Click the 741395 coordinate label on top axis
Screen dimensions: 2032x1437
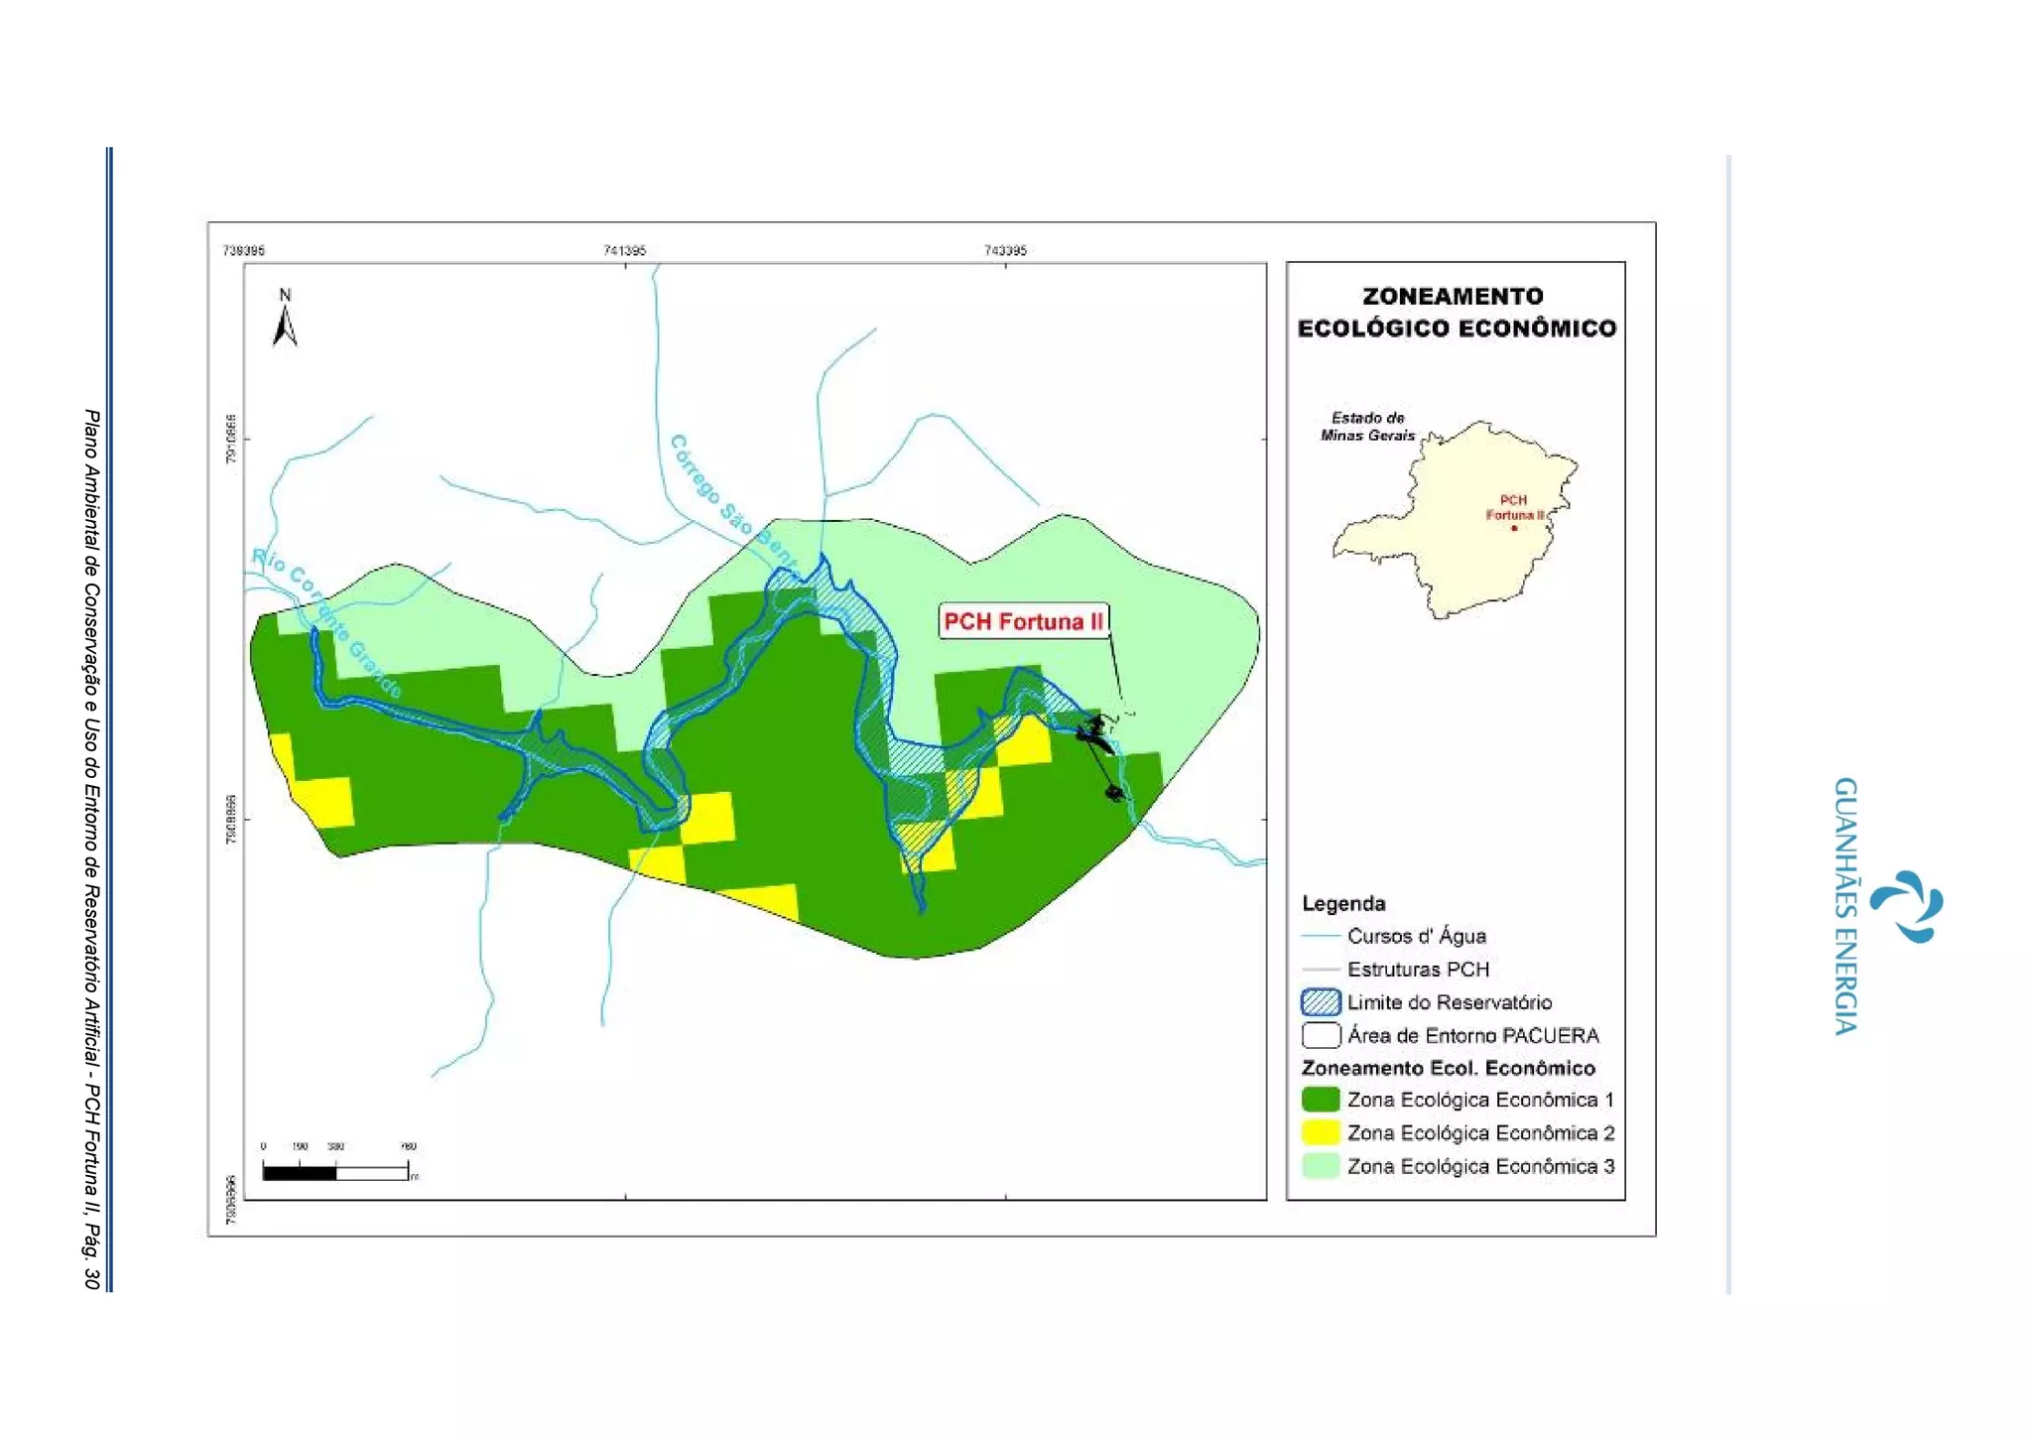624,250
